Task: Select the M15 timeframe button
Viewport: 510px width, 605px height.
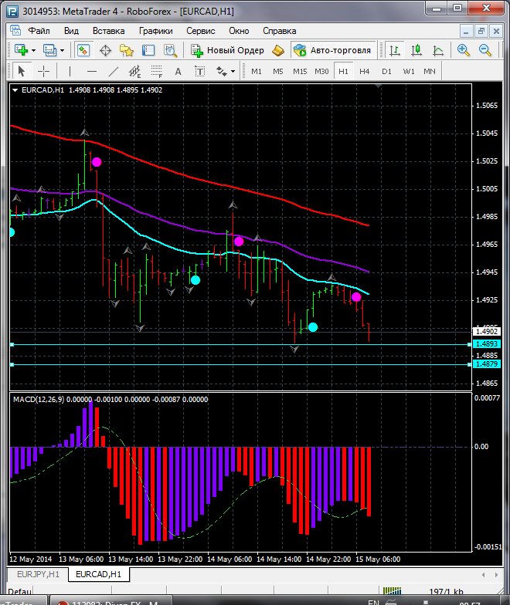Action: (x=300, y=71)
